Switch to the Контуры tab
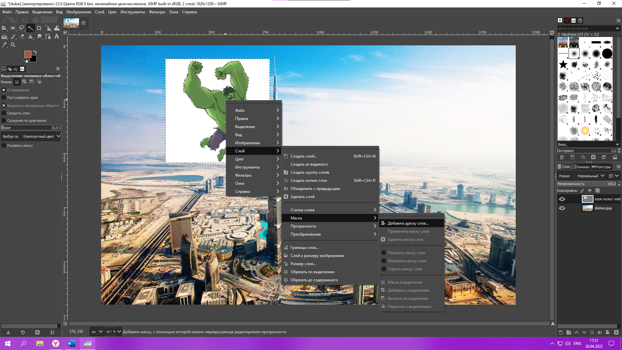The image size is (622, 350). tap(601, 167)
